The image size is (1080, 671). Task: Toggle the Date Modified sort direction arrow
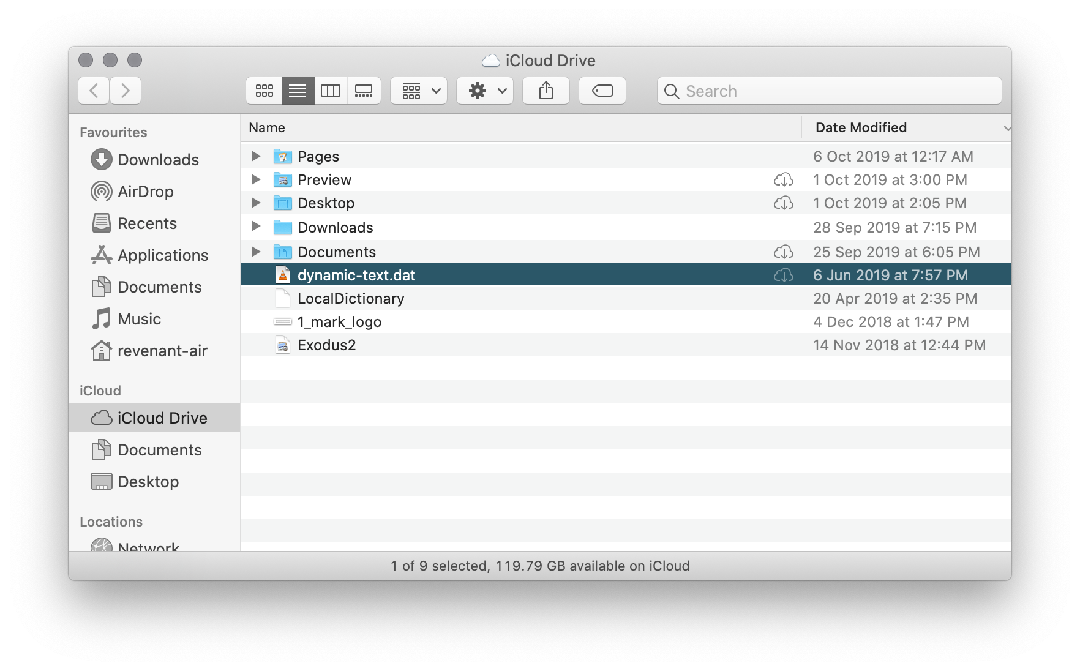click(1007, 128)
